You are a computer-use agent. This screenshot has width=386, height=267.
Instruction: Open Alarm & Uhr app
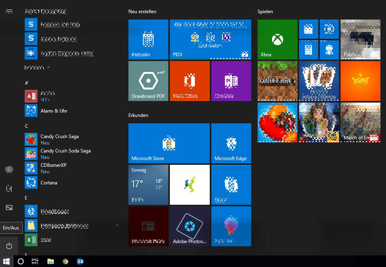coord(71,111)
